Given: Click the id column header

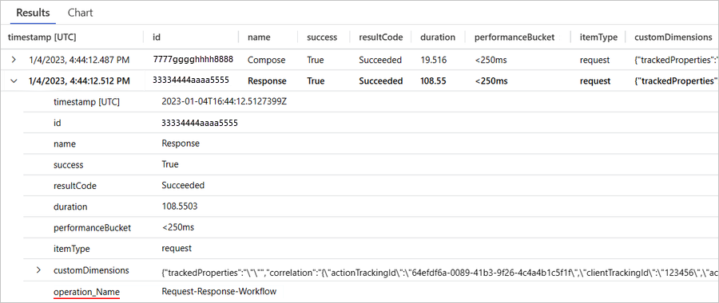Looking at the screenshot, I should click(x=156, y=37).
